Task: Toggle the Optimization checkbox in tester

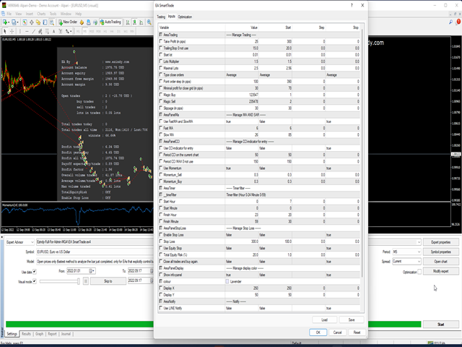Action: pos(419,272)
